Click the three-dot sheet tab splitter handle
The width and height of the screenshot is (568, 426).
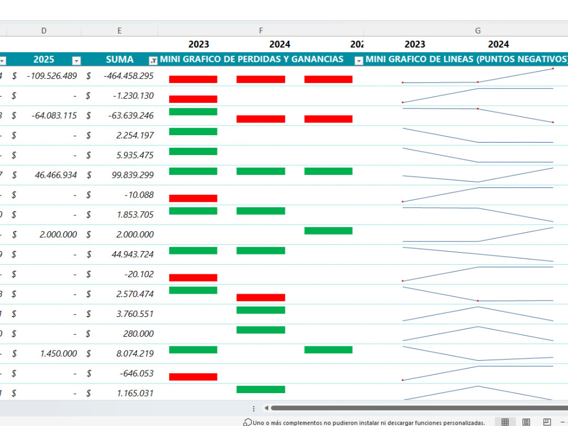(x=253, y=408)
